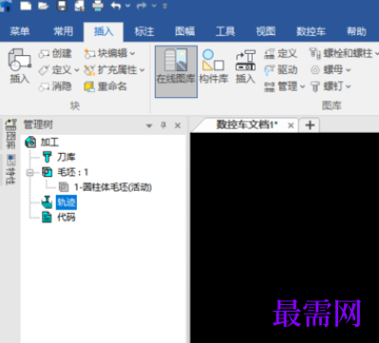
Task: Switch to the 工具 ribbon tab
Action: pos(225,31)
